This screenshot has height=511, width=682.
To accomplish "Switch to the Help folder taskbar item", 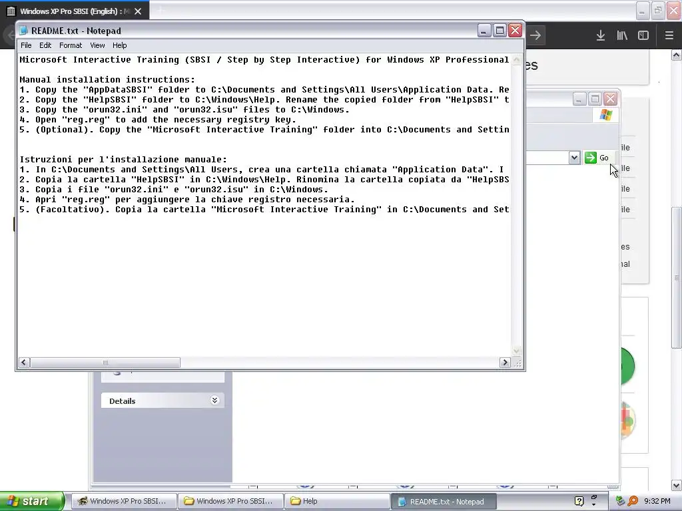I will coord(336,501).
